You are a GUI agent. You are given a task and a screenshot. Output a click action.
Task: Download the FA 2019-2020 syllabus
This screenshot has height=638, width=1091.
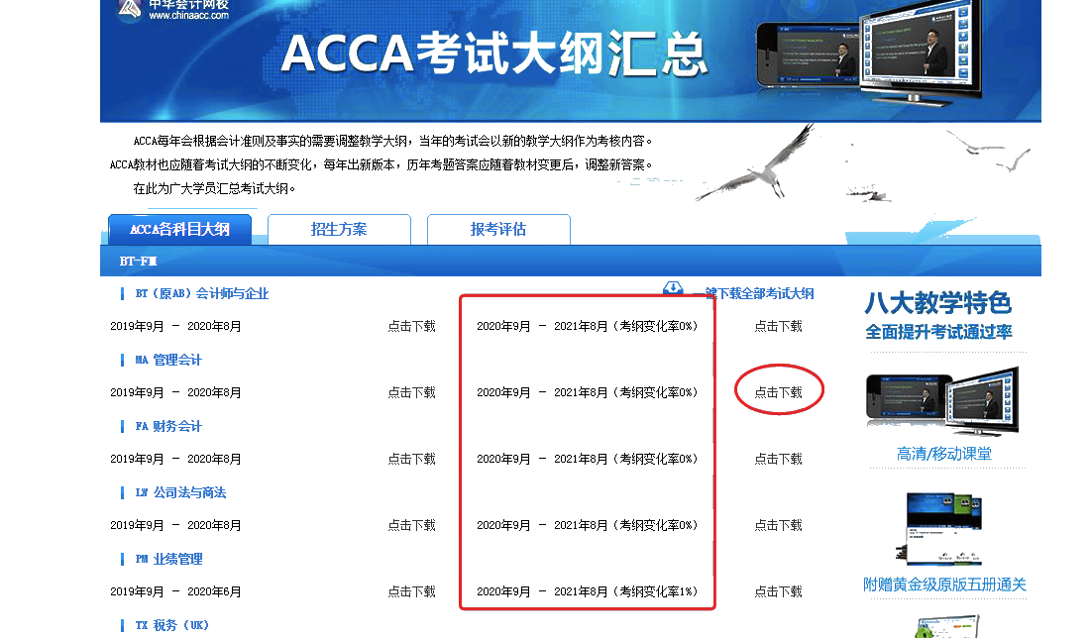pyautogui.click(x=411, y=459)
